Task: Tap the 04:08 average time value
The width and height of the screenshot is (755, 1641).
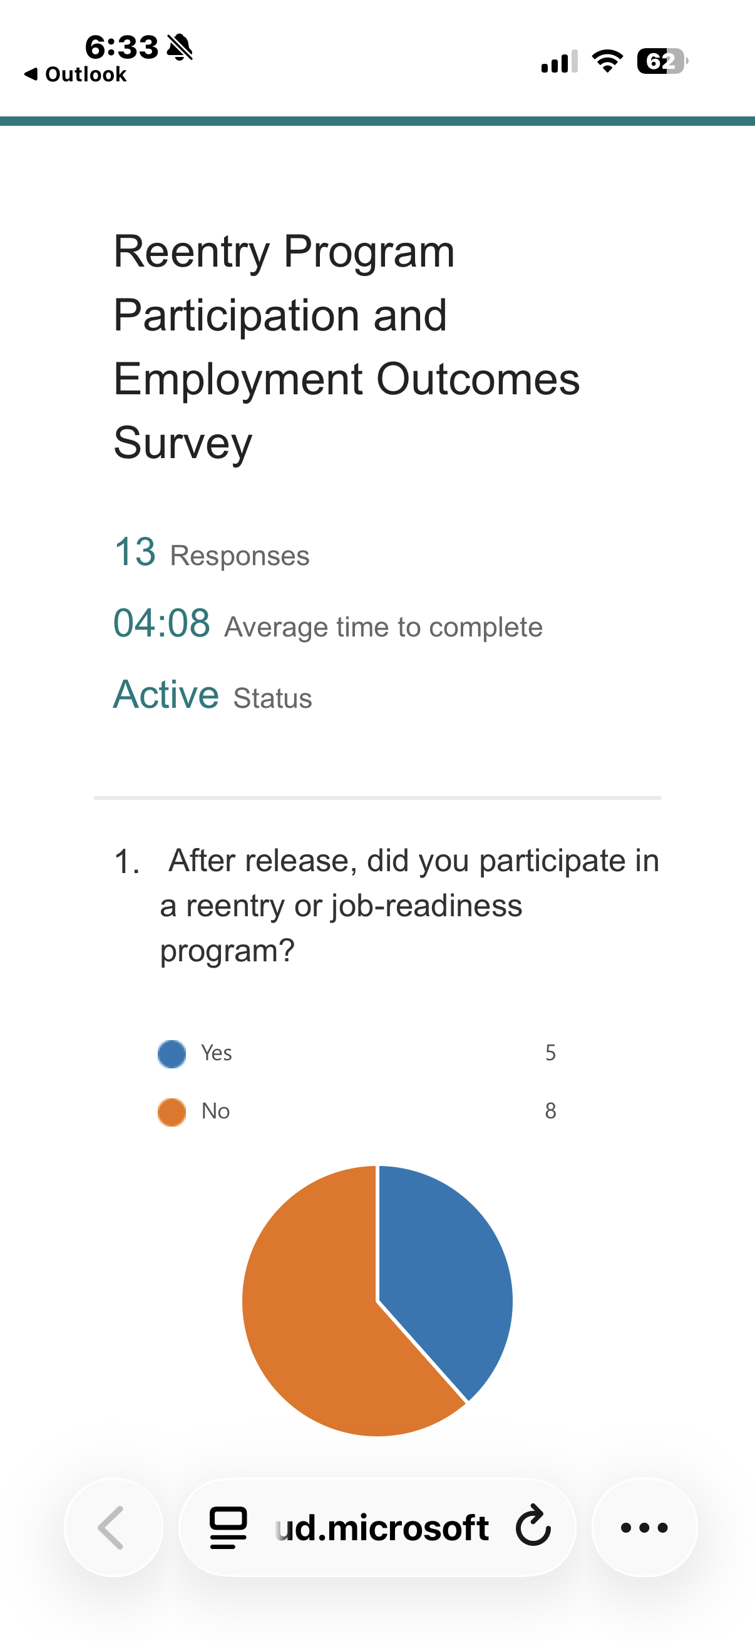Action: click(x=162, y=623)
